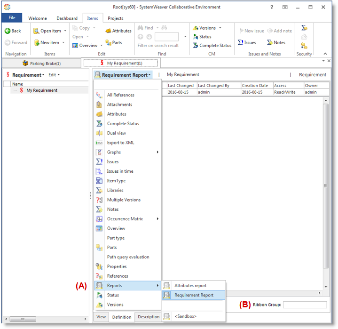Expand the New item dropdown arrow

pyautogui.click(x=63, y=42)
